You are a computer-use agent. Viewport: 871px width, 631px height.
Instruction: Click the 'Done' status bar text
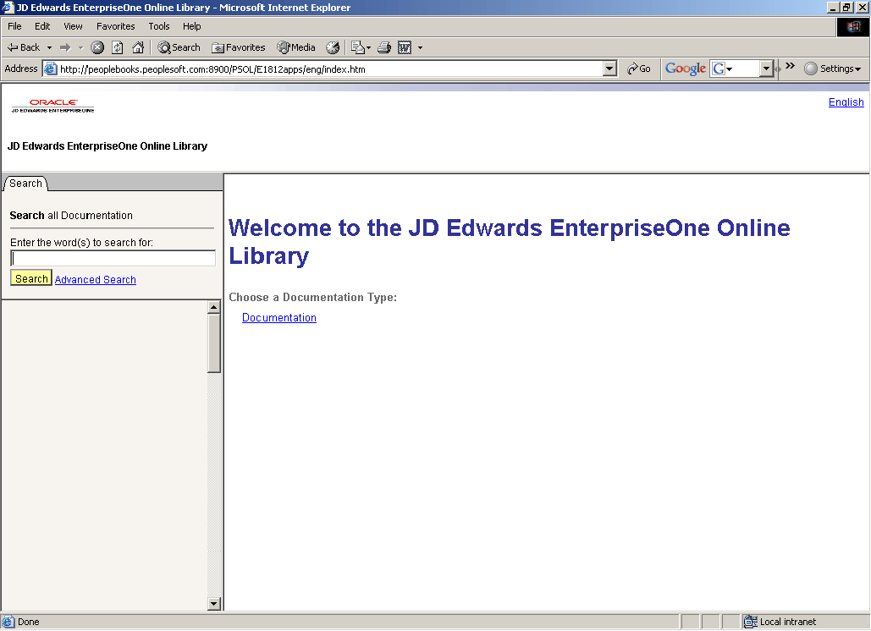tap(28, 622)
